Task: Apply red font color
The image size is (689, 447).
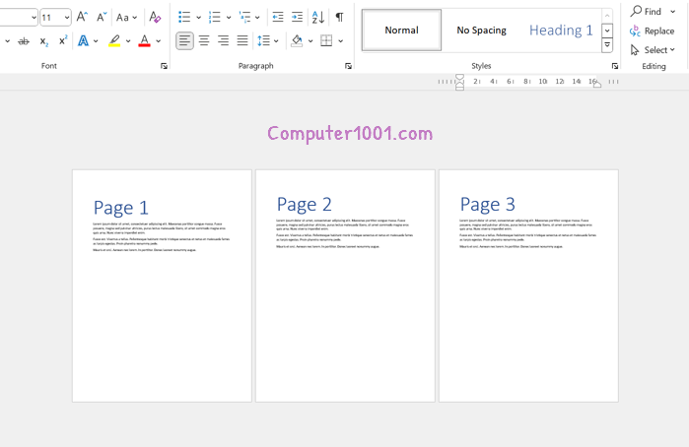Action: point(144,40)
